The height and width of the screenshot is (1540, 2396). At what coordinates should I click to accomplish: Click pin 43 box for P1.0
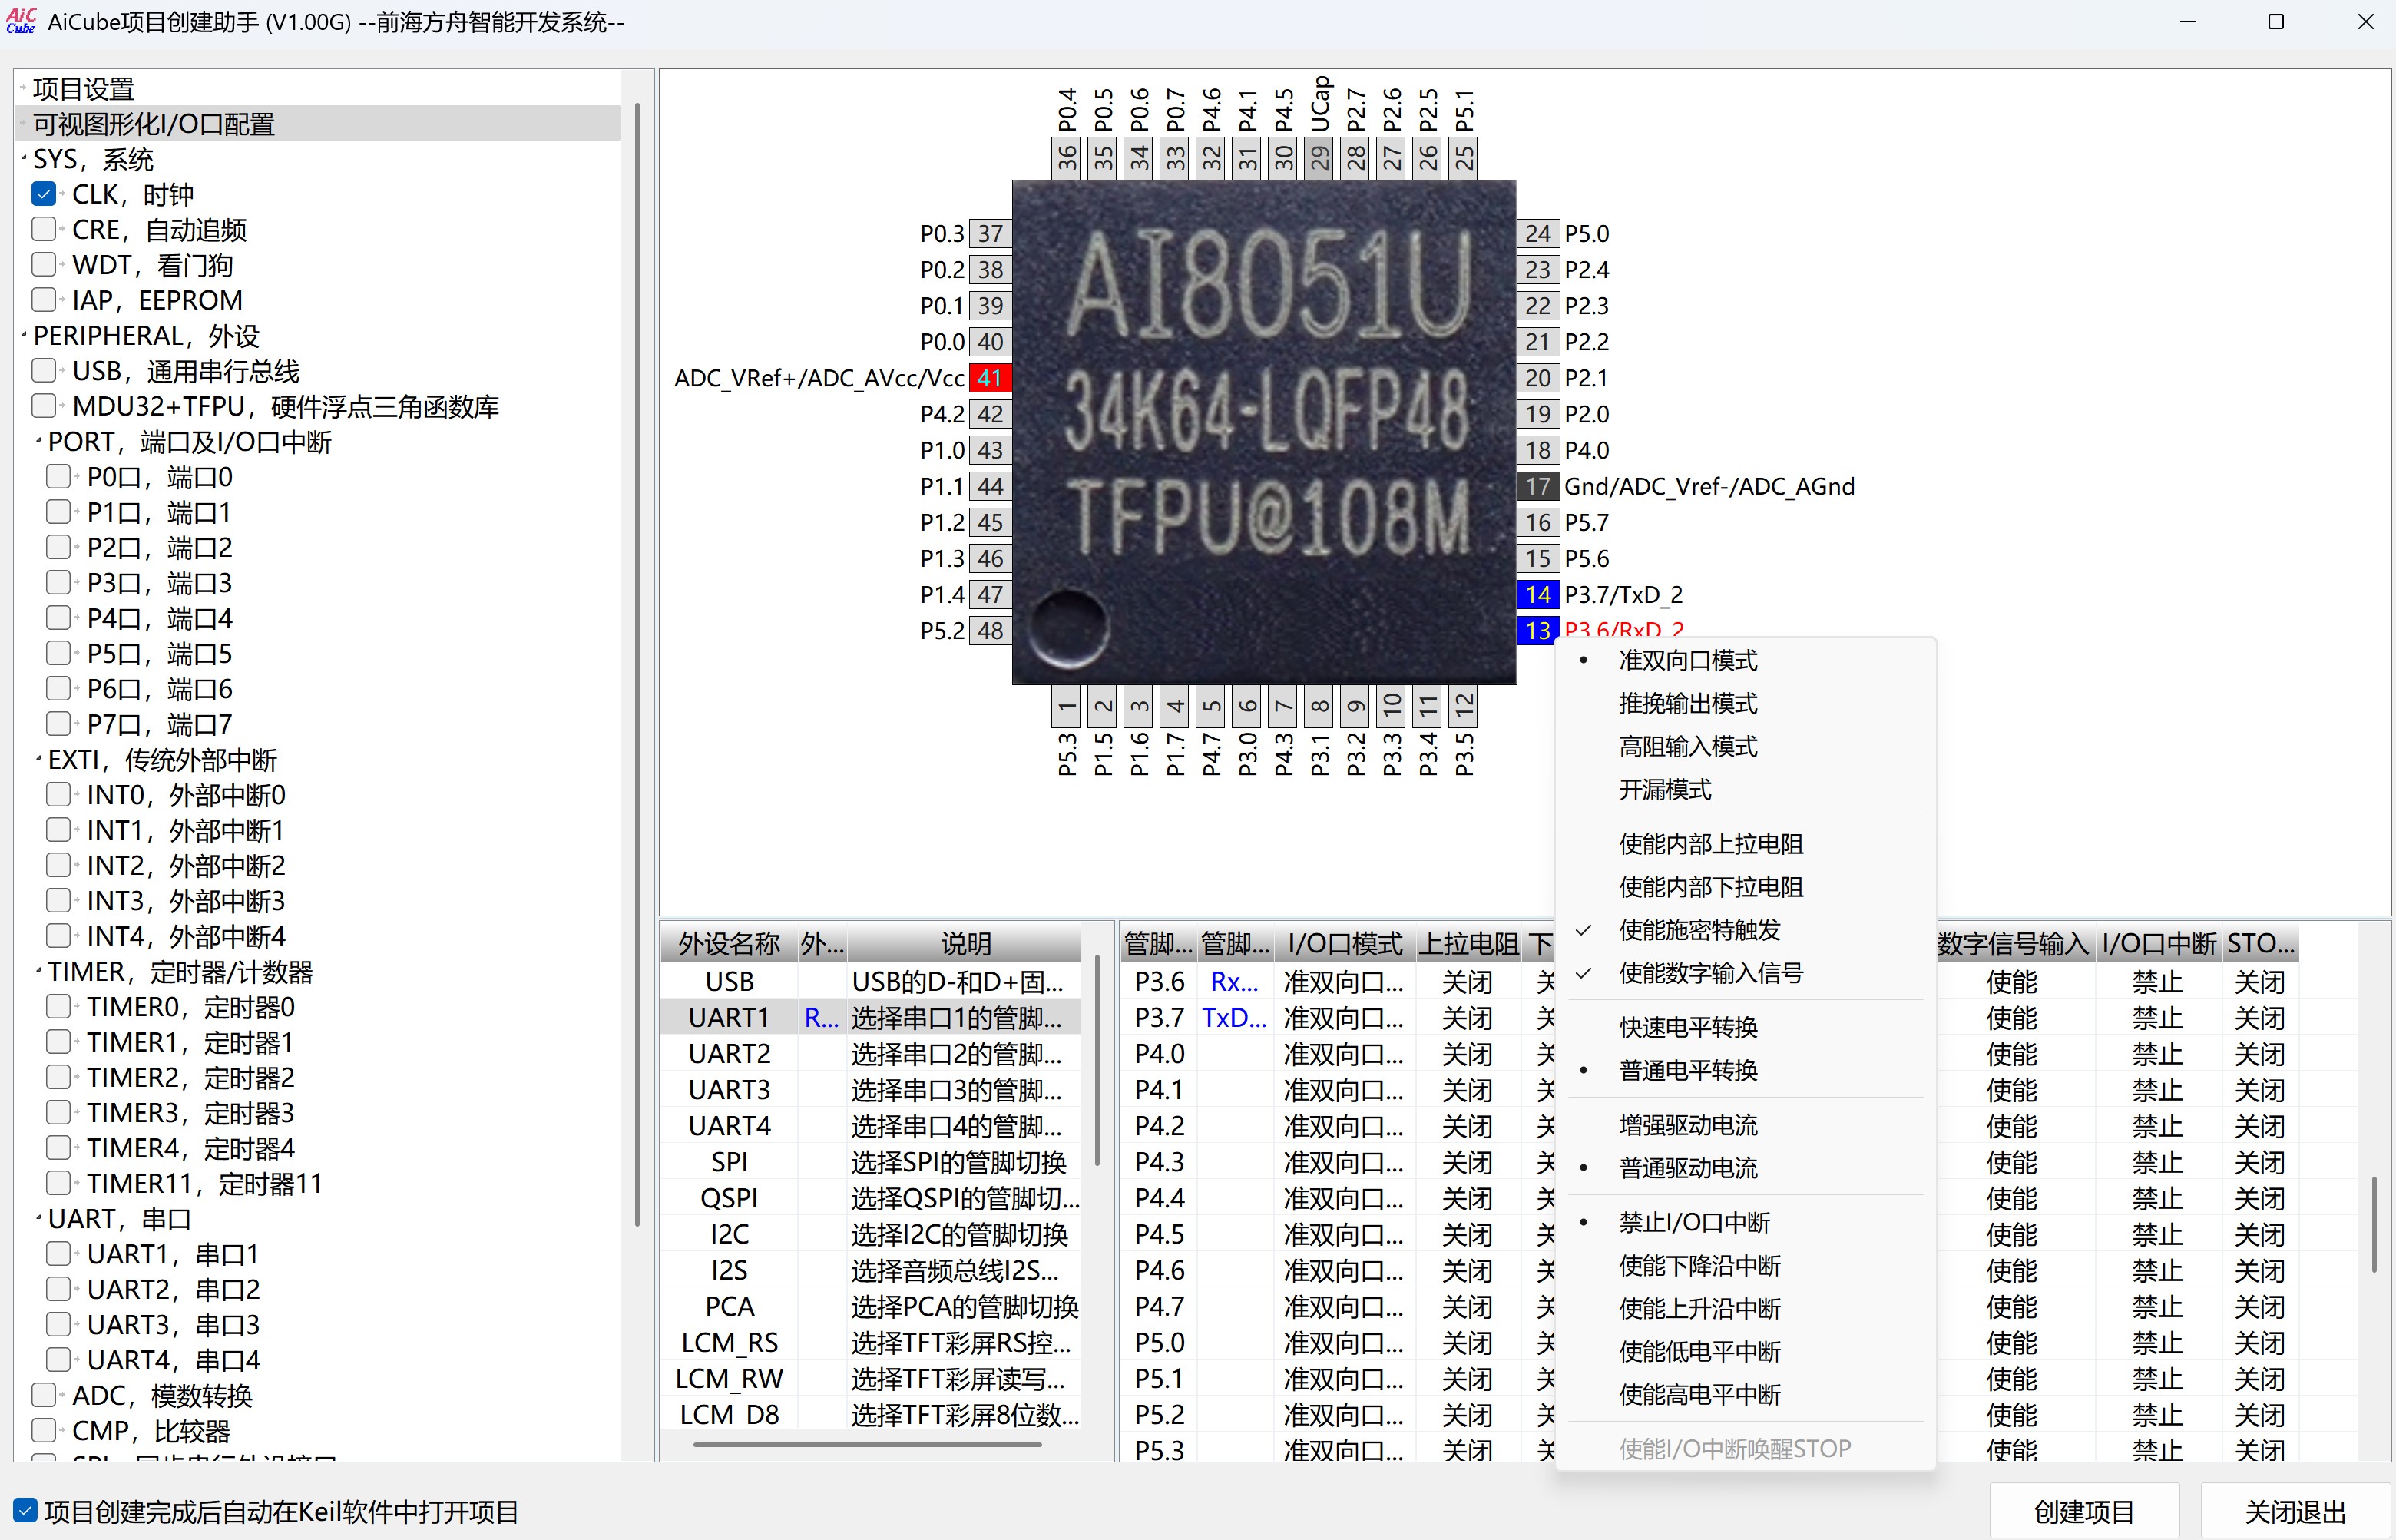click(x=990, y=450)
